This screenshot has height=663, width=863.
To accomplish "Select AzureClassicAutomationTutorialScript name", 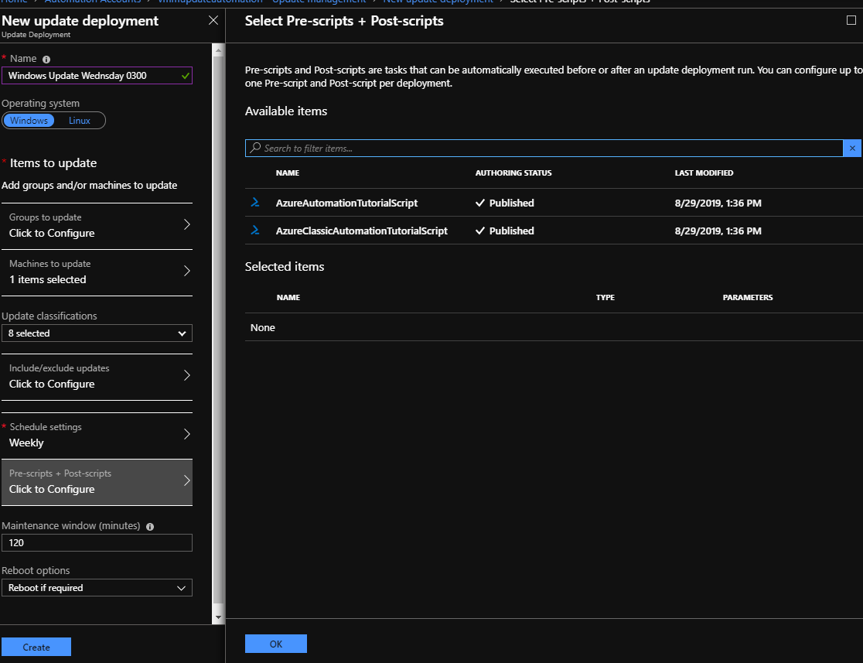I will (x=362, y=231).
